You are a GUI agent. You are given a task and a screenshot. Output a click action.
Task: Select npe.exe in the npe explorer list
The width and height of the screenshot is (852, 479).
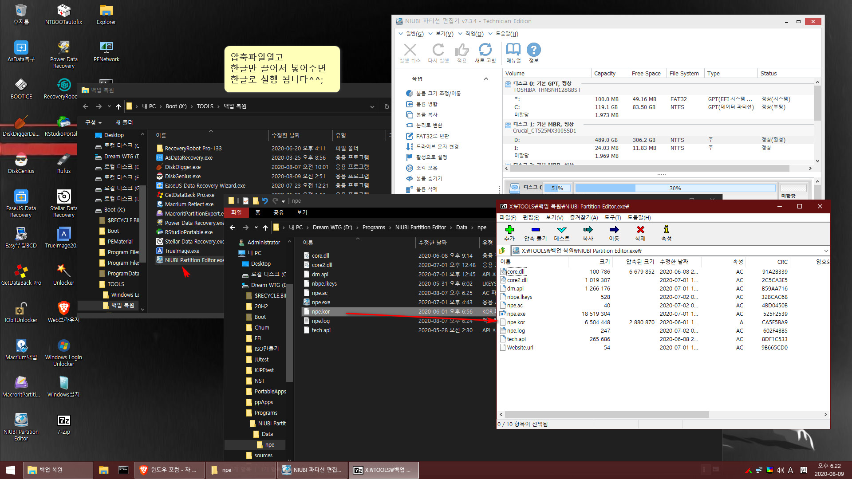321,302
